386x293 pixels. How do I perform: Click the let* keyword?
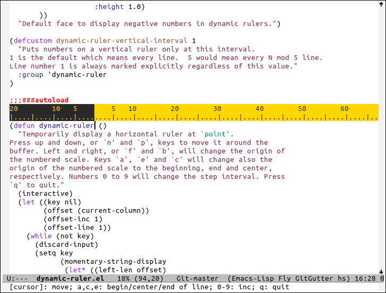pos(77,270)
